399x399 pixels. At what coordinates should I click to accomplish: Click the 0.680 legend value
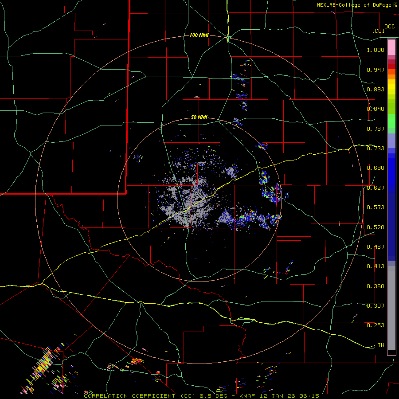(376, 168)
